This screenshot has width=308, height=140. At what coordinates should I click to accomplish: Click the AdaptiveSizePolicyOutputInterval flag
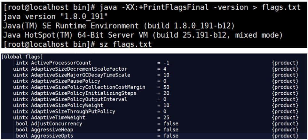[79, 99]
